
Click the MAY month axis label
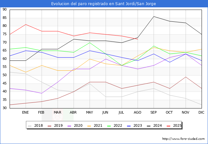90,112
